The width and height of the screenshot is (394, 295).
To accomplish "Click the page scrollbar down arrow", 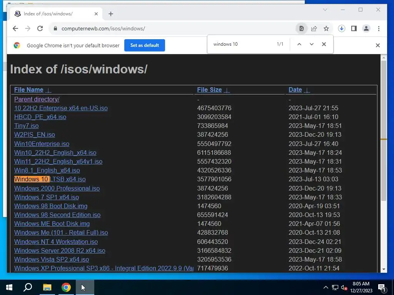I will 384,269.
